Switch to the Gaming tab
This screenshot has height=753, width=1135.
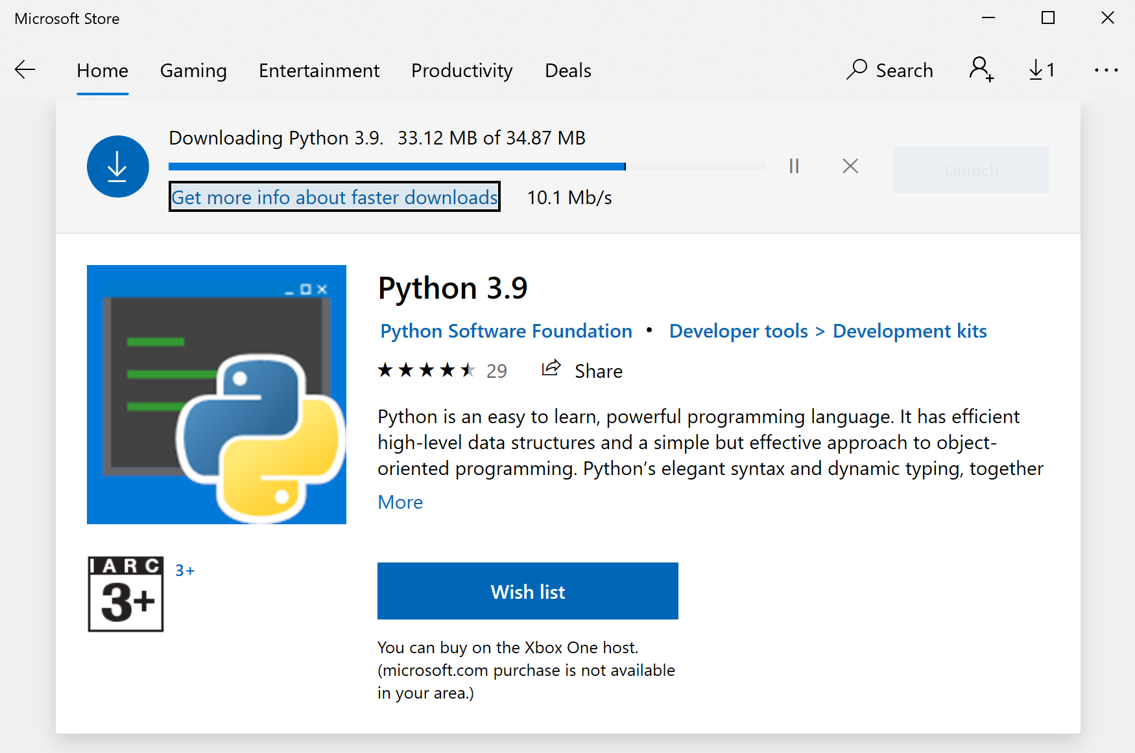[x=193, y=71]
